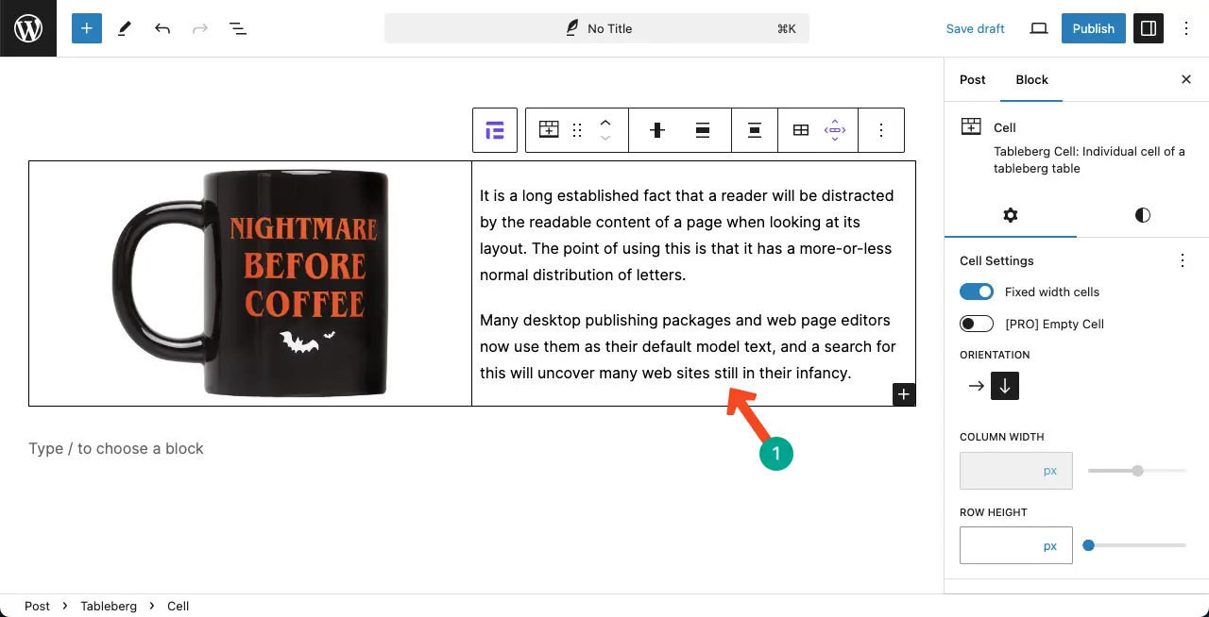Click the laptop preview icon
This screenshot has height=617, width=1209.
(1039, 28)
